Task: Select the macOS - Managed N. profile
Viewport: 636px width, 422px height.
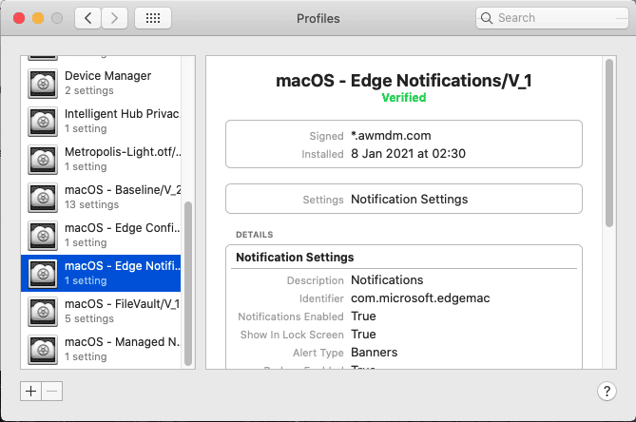Action: tap(101, 350)
